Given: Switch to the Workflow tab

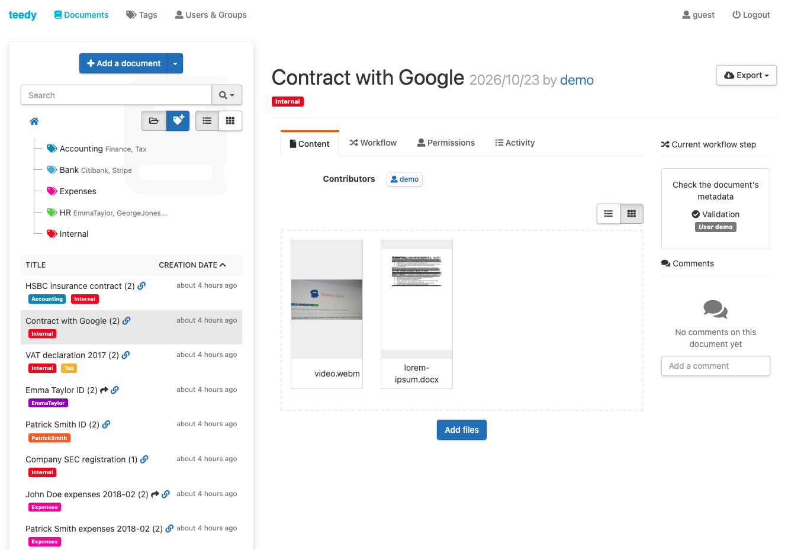Looking at the screenshot, I should (373, 143).
